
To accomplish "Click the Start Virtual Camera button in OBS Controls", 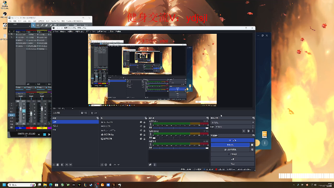I will point(230,150).
